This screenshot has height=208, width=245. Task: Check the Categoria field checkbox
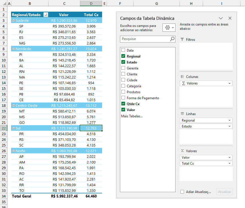coord(123,86)
